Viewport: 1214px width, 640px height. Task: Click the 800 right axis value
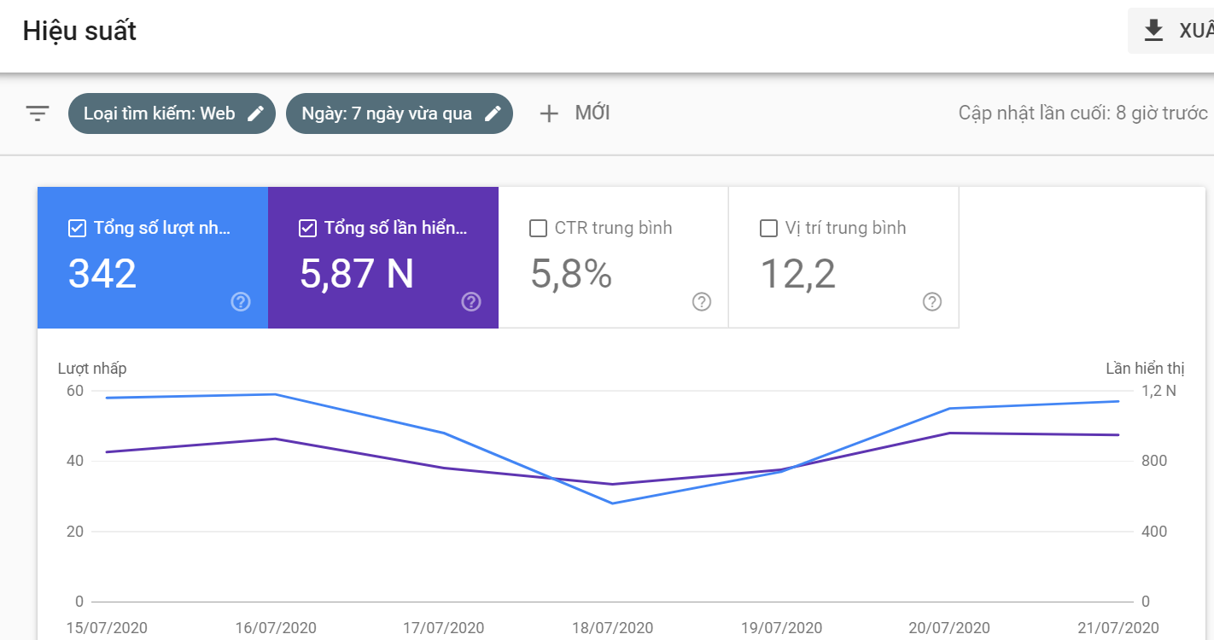point(1154,461)
